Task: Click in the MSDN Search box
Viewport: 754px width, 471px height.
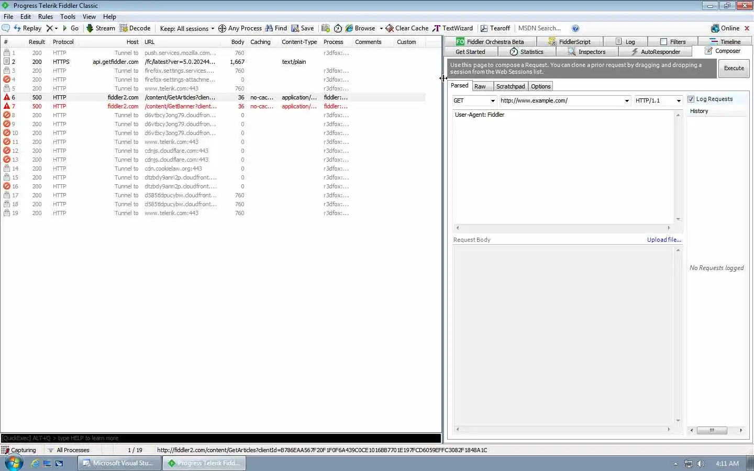Action: click(541, 28)
